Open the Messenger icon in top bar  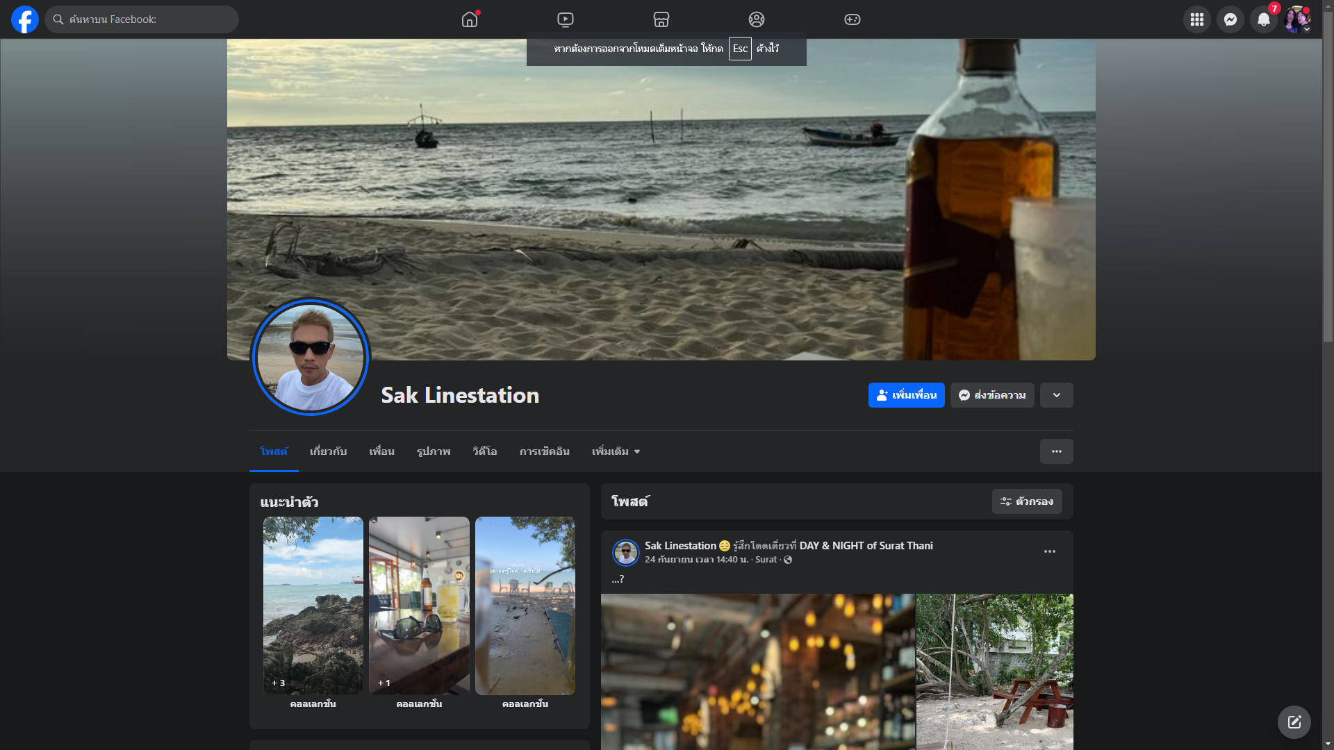[1230, 19]
